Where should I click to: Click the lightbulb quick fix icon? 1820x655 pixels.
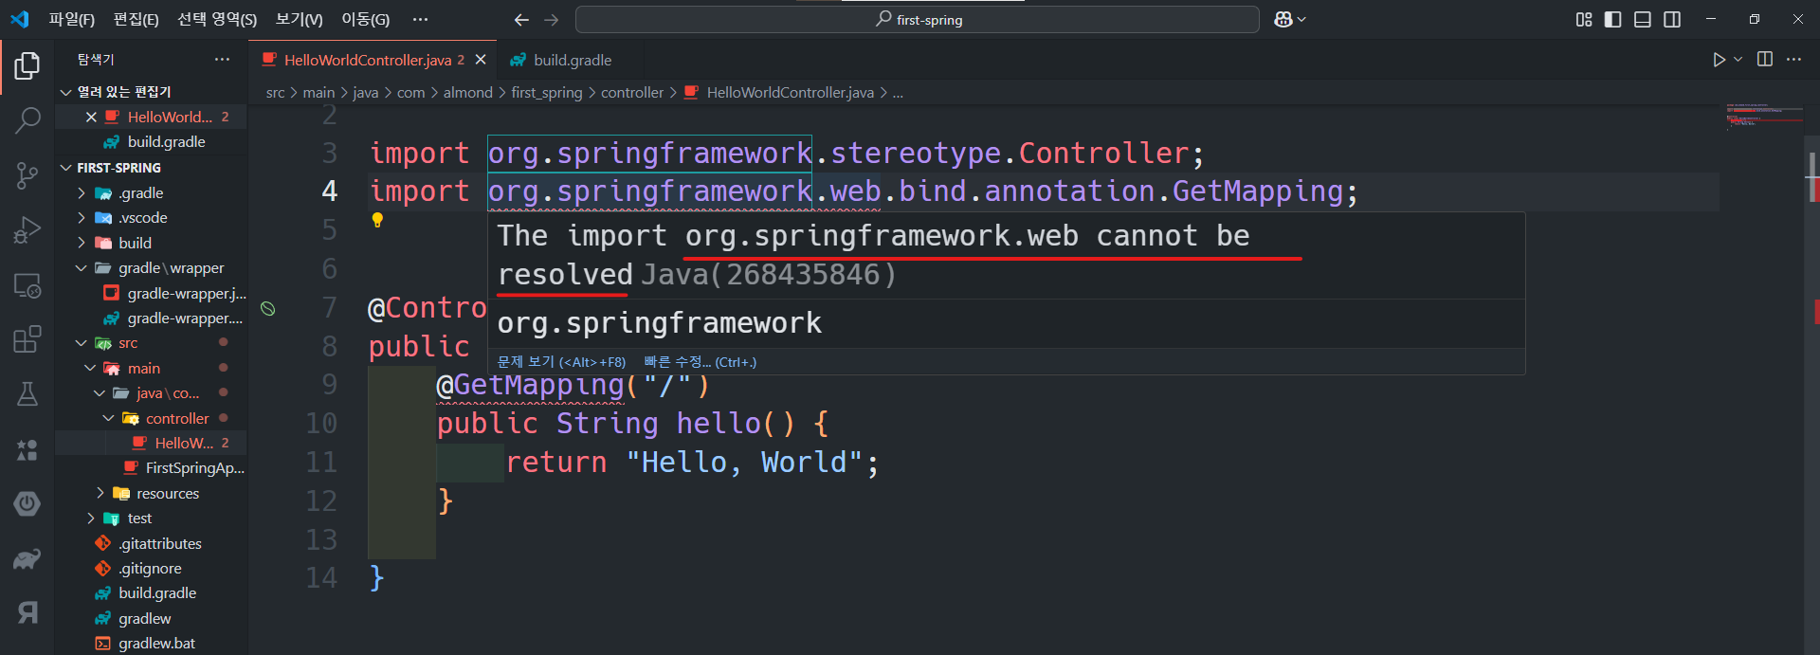377,220
